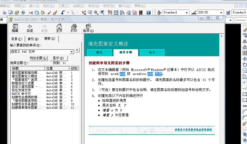Open the ISO-25 dimension style dropdown
The height and width of the screenshot is (144, 247).
(221, 13)
